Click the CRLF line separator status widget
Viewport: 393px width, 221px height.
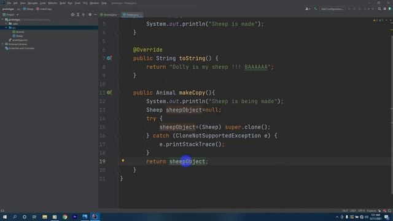(x=352, y=211)
